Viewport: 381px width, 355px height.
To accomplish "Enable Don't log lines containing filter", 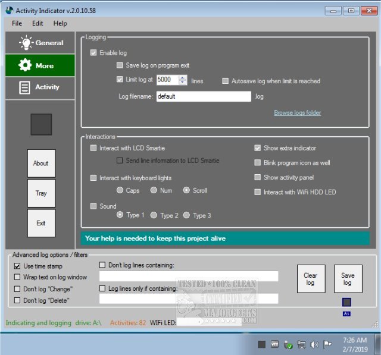I will tap(102, 265).
